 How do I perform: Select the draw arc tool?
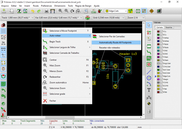pos(149,84)
